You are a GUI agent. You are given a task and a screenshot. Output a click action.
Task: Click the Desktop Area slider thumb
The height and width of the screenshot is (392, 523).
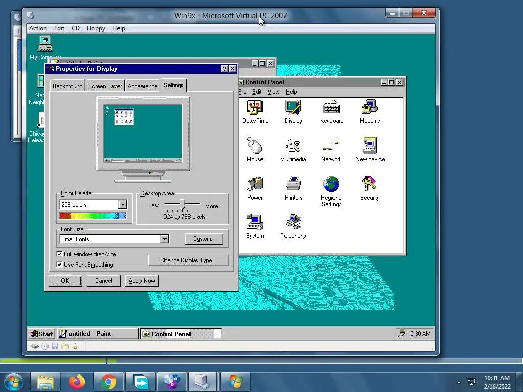click(182, 204)
